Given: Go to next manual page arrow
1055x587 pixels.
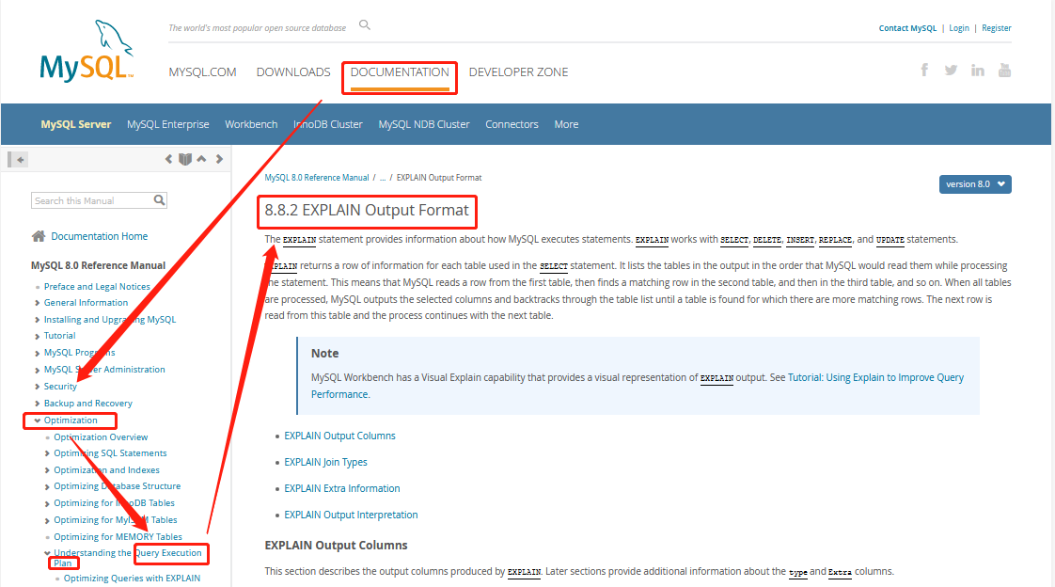Looking at the screenshot, I should [x=219, y=160].
